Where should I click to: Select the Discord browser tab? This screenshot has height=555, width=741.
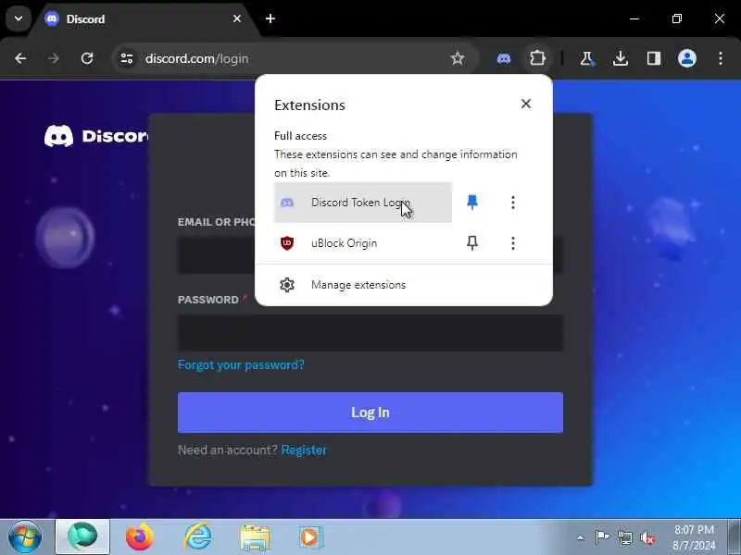point(142,18)
